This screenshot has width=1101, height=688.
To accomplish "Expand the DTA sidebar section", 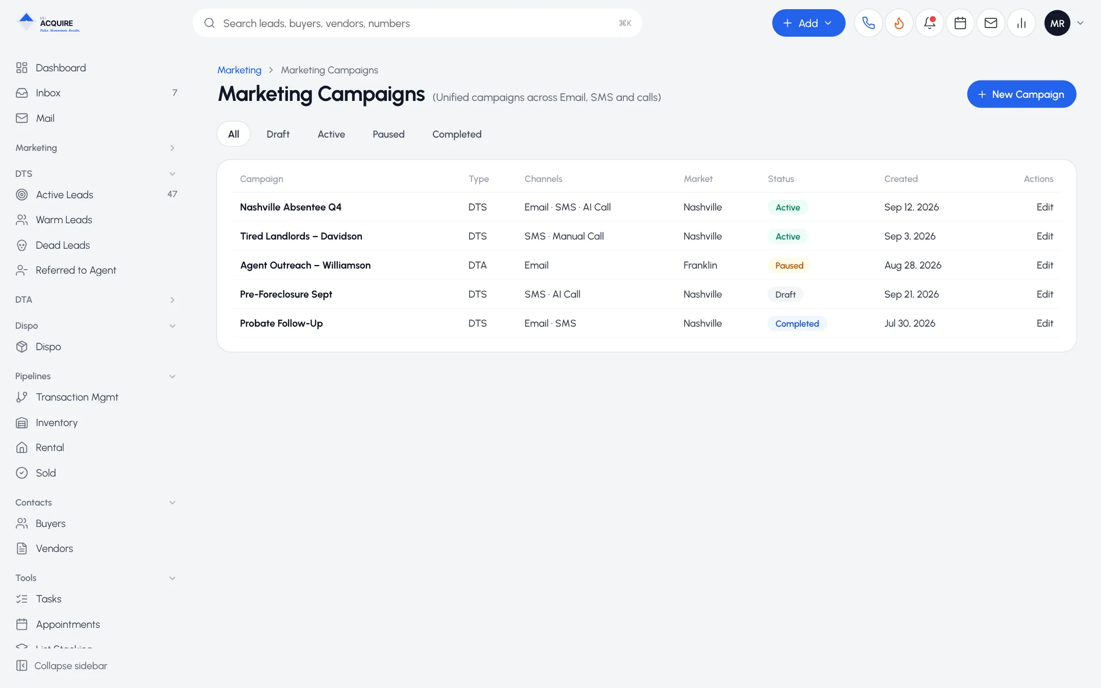I will coord(96,300).
